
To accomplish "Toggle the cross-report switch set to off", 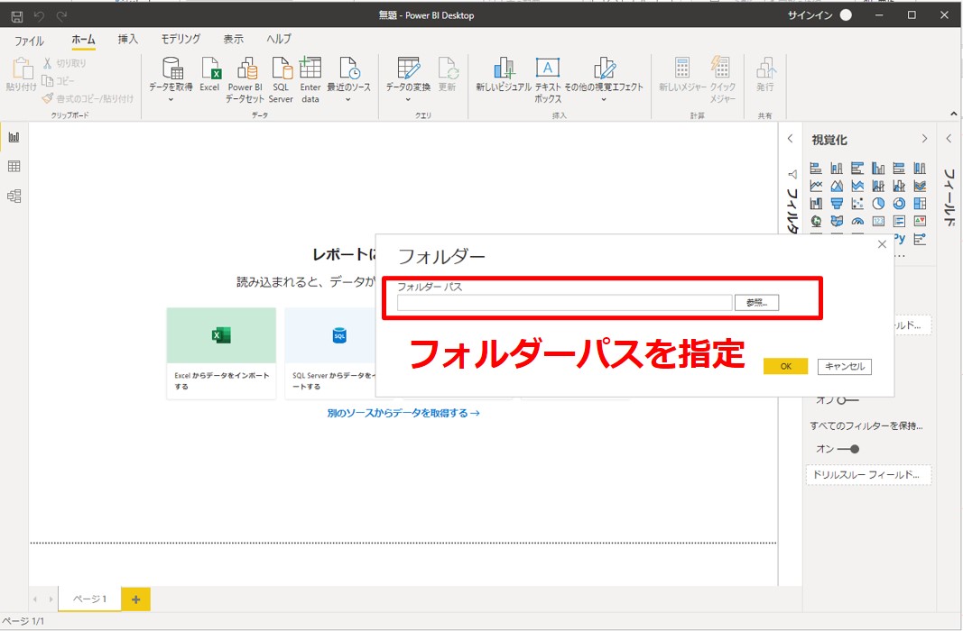I will 847,400.
